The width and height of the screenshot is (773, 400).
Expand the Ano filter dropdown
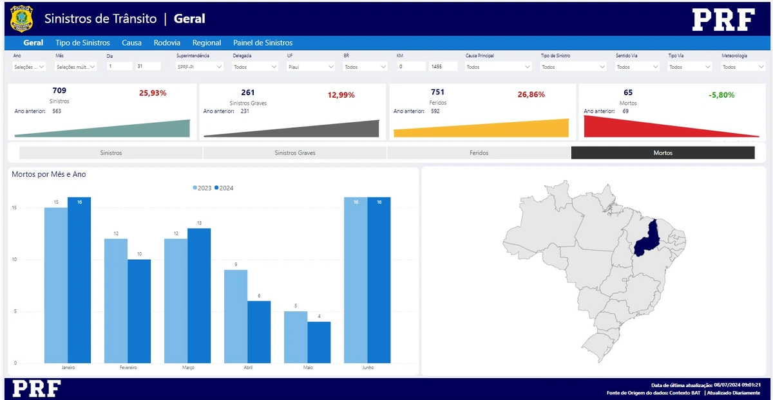click(x=29, y=66)
